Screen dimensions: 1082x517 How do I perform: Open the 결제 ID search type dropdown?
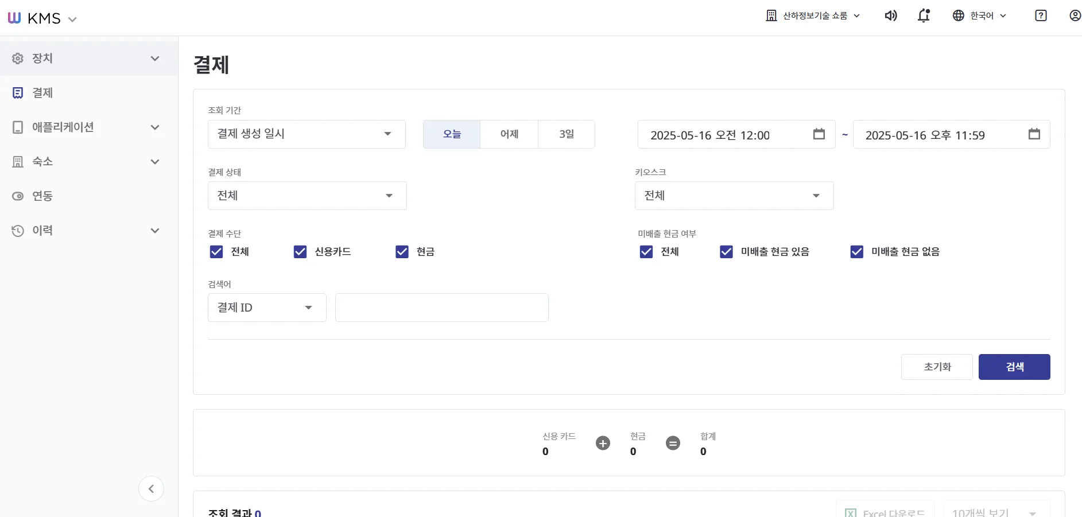(x=267, y=308)
